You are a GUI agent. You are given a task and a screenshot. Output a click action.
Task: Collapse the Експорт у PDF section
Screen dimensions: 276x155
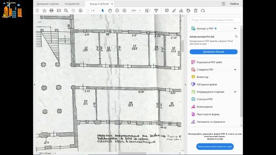[x=235, y=28]
